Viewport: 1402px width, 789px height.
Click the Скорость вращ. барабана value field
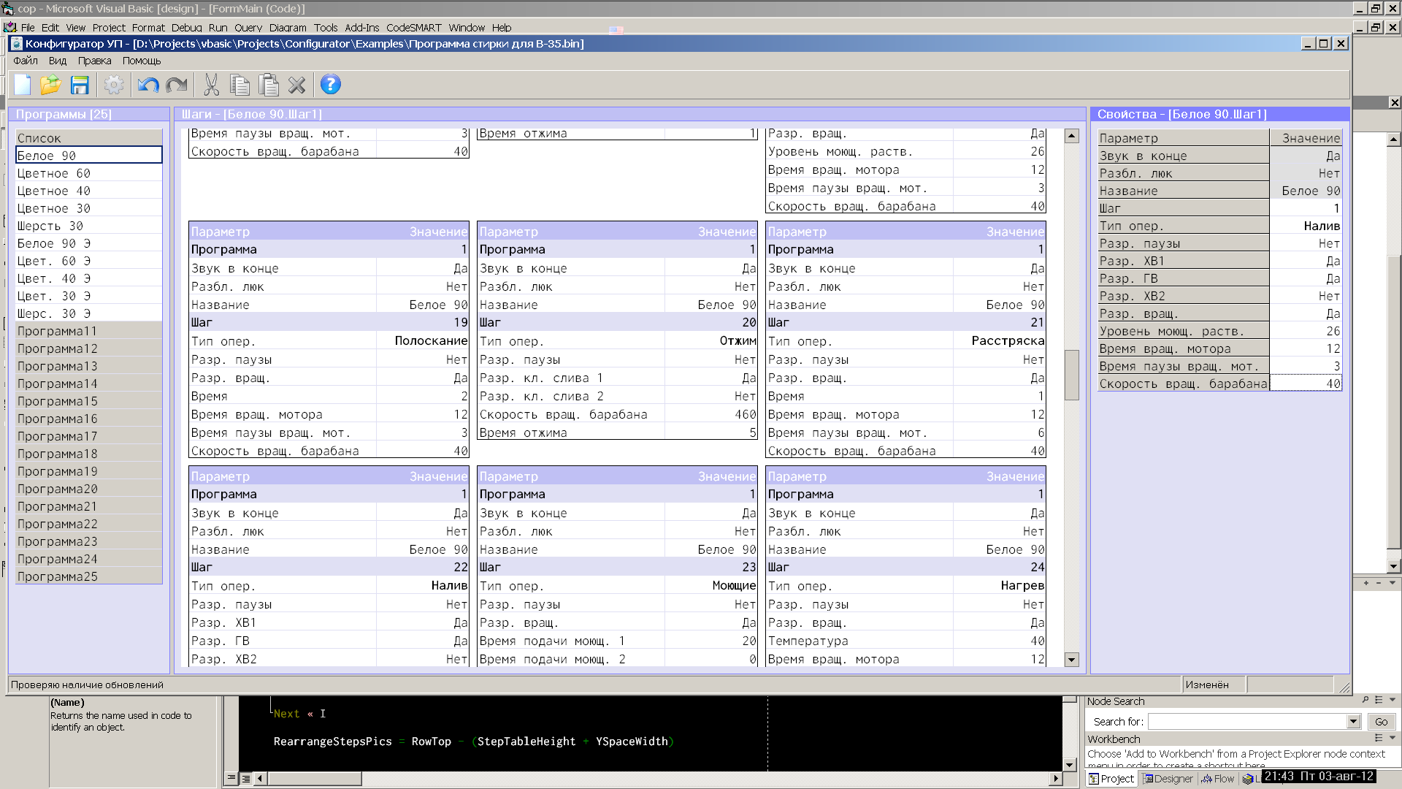(x=1306, y=384)
